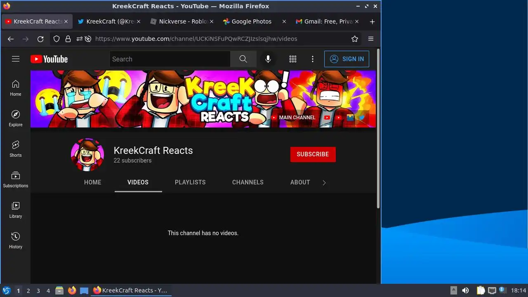Open the removable media eject tray icon
528x297 pixels.
point(453,290)
